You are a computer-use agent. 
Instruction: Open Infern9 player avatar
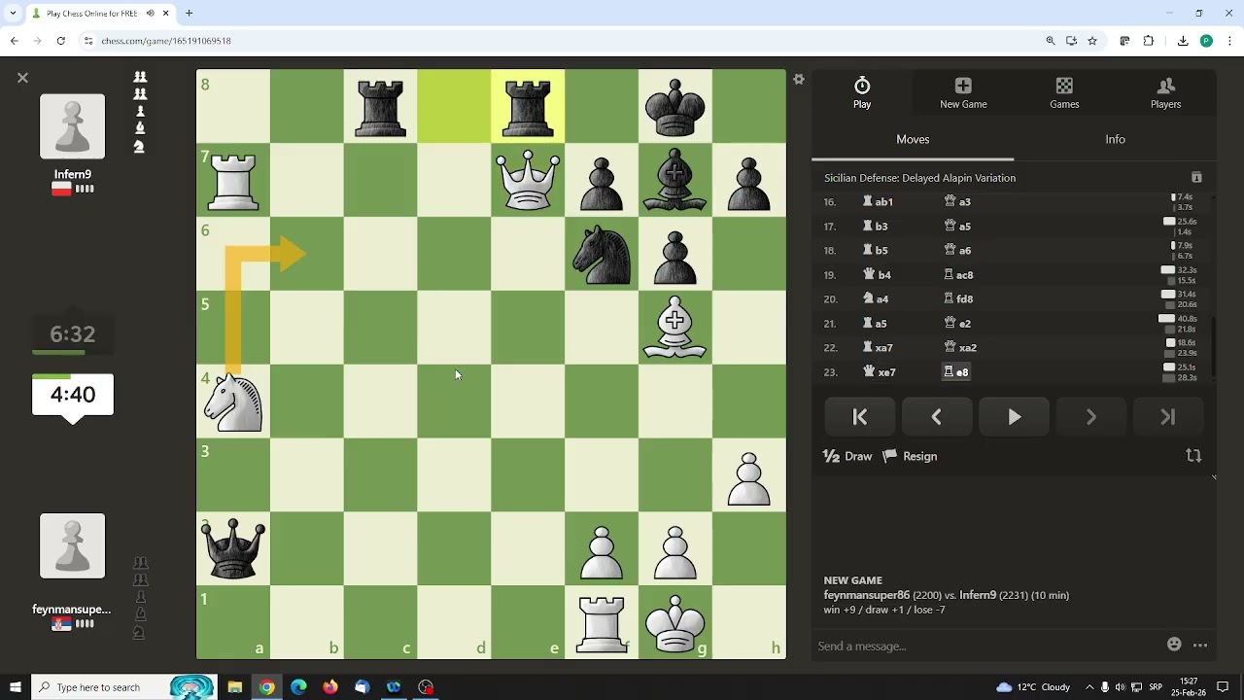tap(72, 126)
